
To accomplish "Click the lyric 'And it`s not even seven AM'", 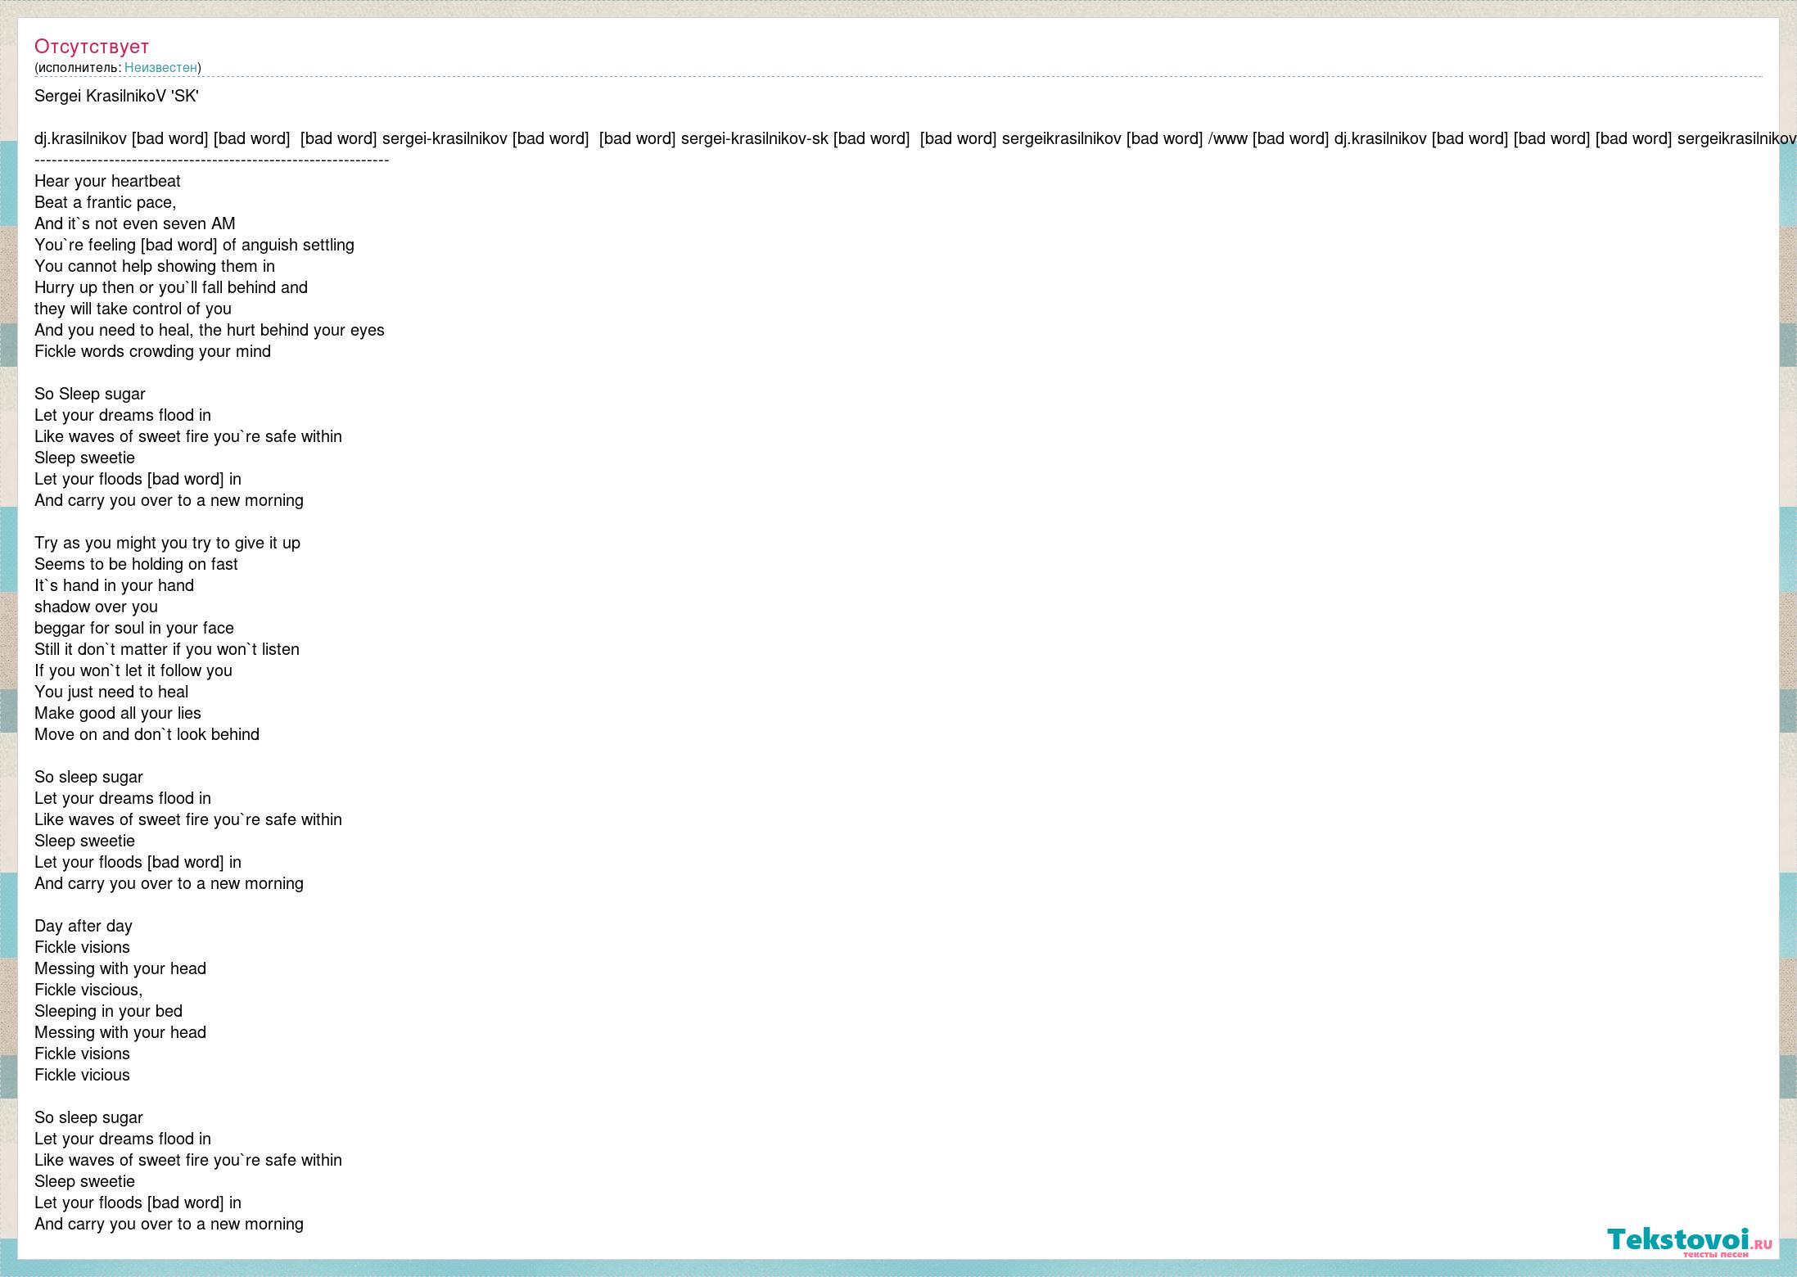I will click(135, 223).
